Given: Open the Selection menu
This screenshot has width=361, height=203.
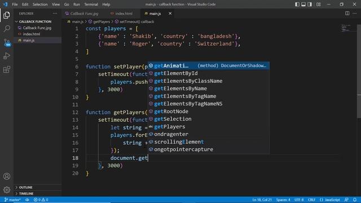Looking at the screenshot, I should [x=40, y=5].
